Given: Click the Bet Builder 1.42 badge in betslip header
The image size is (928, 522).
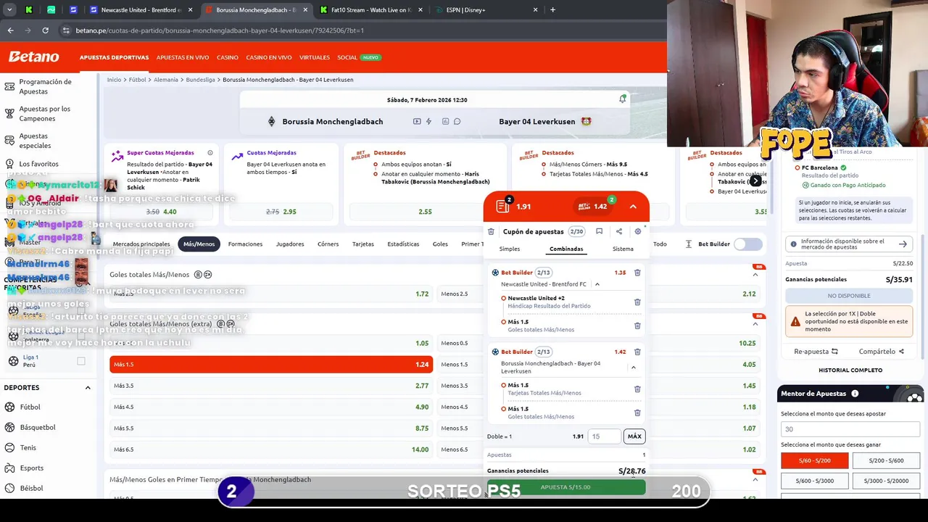Looking at the screenshot, I should coord(594,206).
